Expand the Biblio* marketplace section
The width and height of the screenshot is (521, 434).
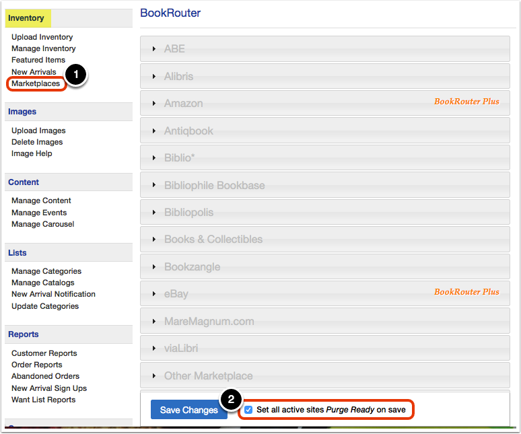pyautogui.click(x=325, y=157)
